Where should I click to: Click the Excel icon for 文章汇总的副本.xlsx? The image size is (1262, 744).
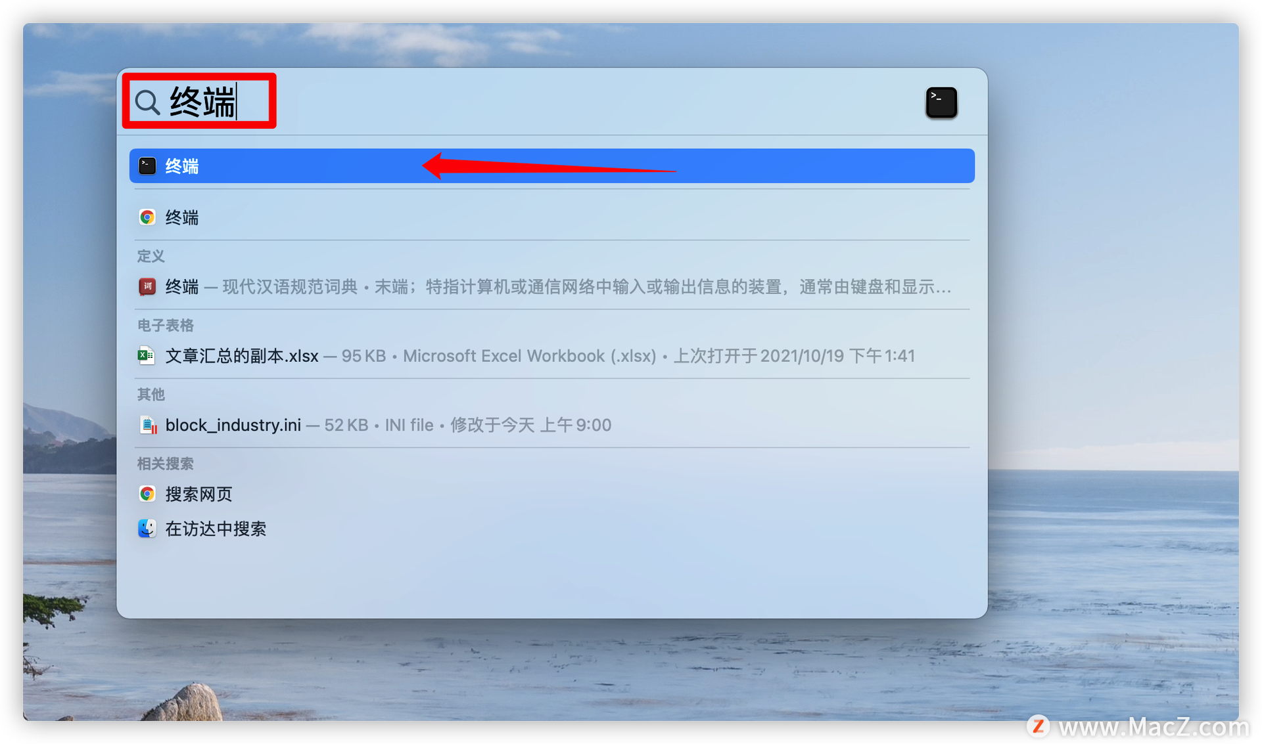[x=147, y=356]
